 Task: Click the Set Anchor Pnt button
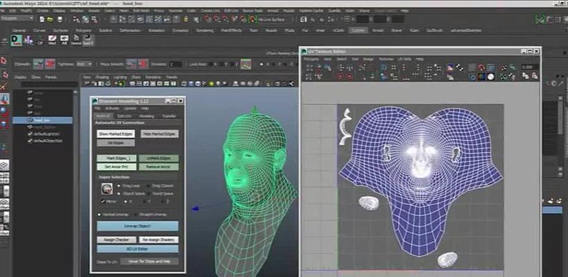click(117, 167)
